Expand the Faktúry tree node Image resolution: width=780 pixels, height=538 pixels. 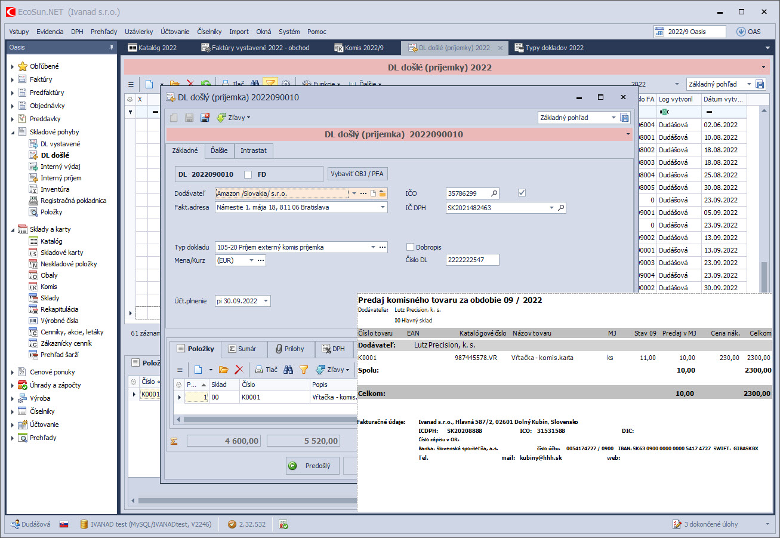(12, 79)
